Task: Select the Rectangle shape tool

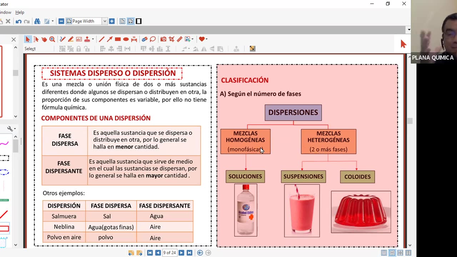Action: [118, 39]
